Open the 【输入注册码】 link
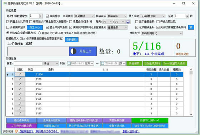The image size is (200, 135). point(131,131)
